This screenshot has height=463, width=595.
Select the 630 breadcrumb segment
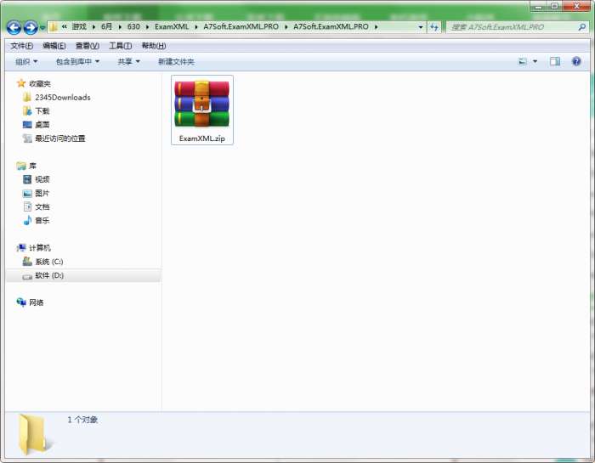click(x=133, y=26)
